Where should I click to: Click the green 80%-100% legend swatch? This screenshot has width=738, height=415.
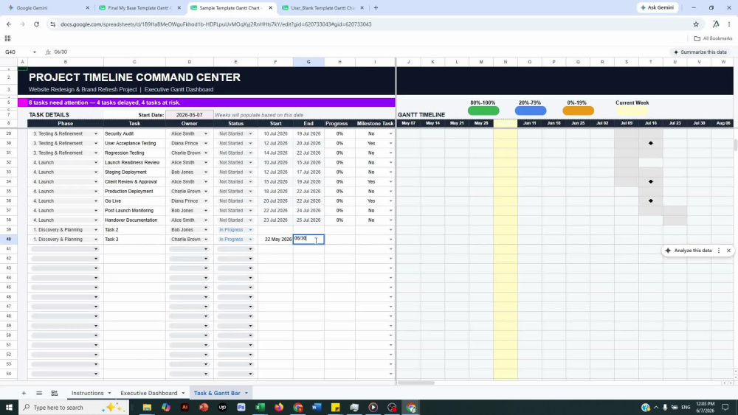coord(483,111)
